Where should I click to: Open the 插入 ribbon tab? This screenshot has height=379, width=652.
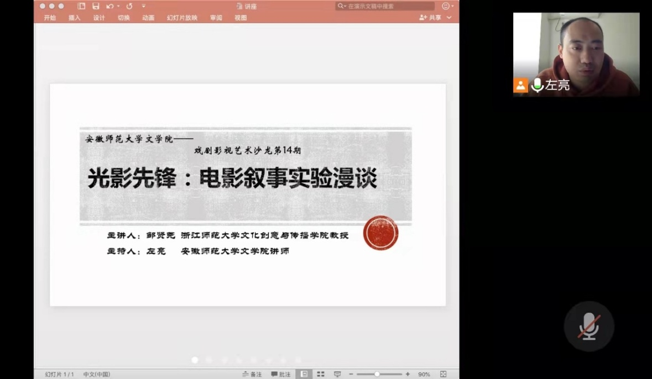(75, 18)
